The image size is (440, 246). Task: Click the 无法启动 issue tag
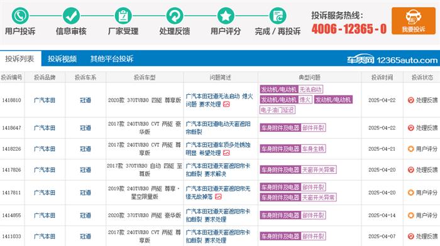pyautogui.click(x=311, y=89)
